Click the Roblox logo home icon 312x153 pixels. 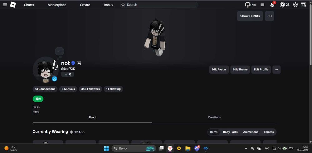pyautogui.click(x=13, y=5)
